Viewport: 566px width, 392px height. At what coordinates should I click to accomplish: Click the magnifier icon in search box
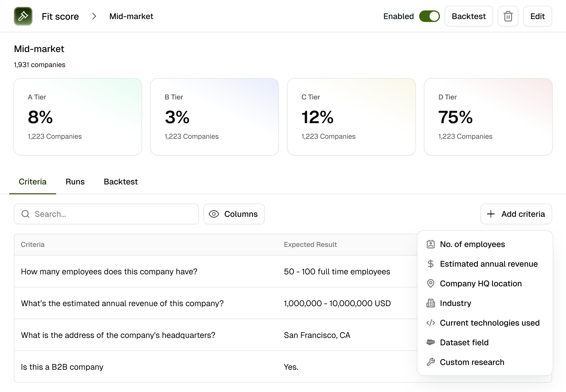click(25, 214)
